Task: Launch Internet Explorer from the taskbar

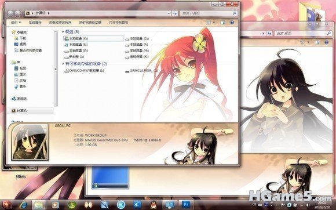Action: point(23,205)
